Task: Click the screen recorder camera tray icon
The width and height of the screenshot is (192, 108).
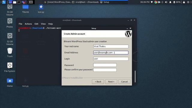Action: pyautogui.click(x=159, y=2)
